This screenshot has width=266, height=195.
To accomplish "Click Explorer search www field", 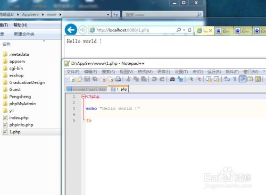I will [x=162, y=15].
